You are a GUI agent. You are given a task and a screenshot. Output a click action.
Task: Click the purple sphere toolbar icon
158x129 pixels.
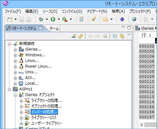pos(122,19)
